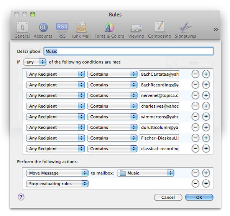Click the Description field containing Music
Screen dimensions: 230x216
coord(128,51)
